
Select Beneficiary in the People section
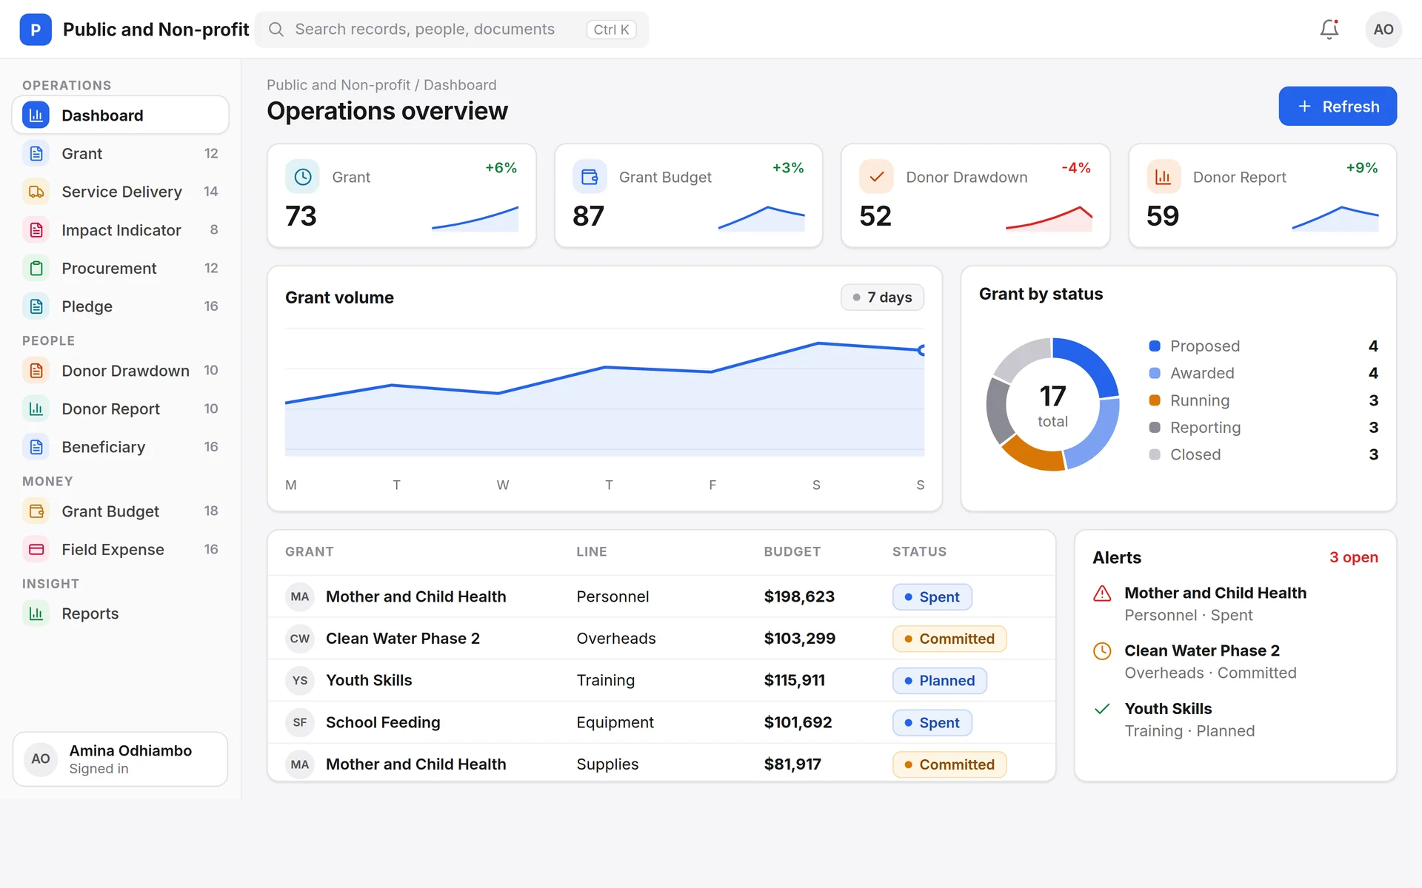[x=120, y=447]
